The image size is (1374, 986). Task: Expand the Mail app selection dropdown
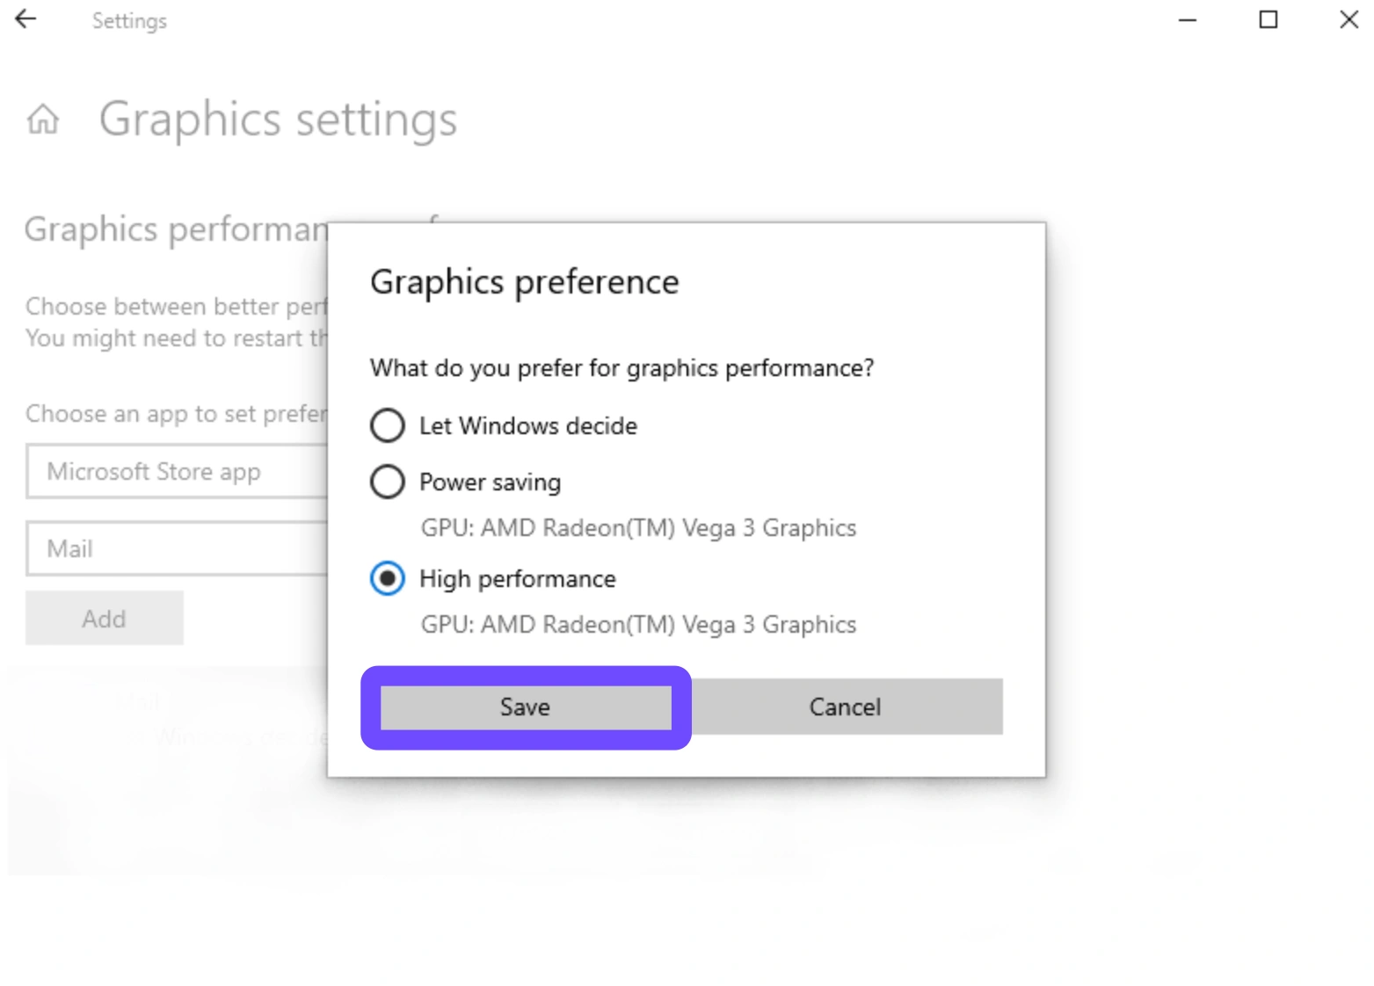176,549
